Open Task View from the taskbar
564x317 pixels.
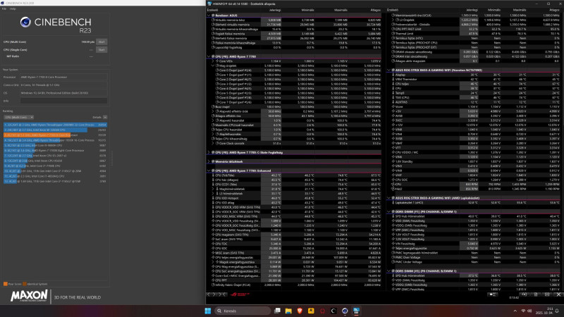tap(277, 311)
